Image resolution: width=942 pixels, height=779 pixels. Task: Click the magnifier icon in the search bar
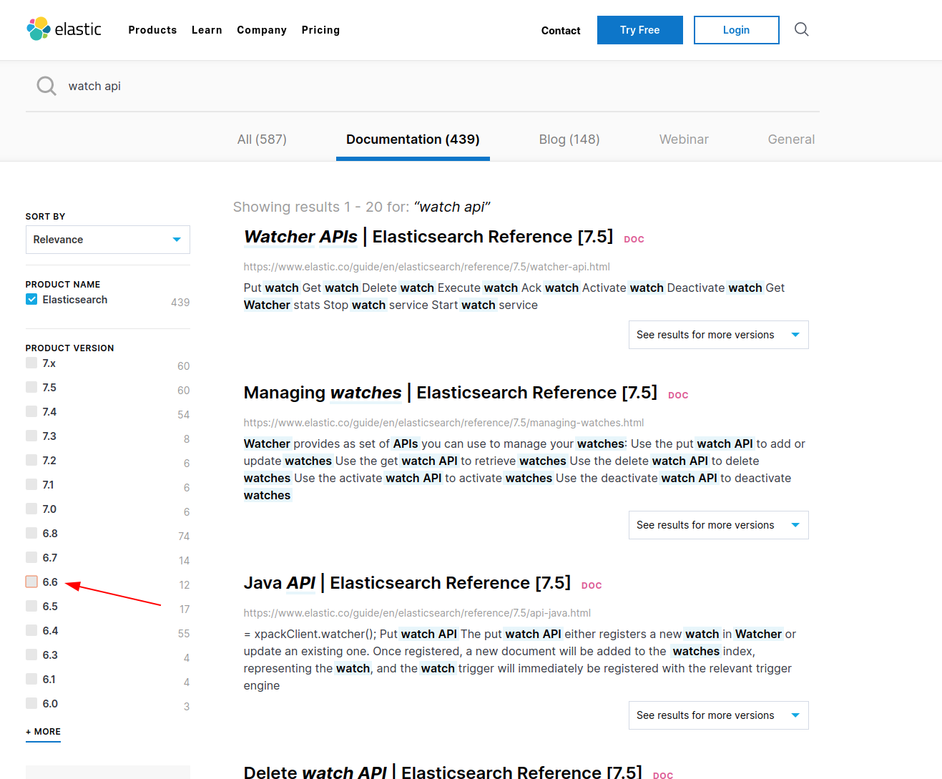(x=46, y=86)
